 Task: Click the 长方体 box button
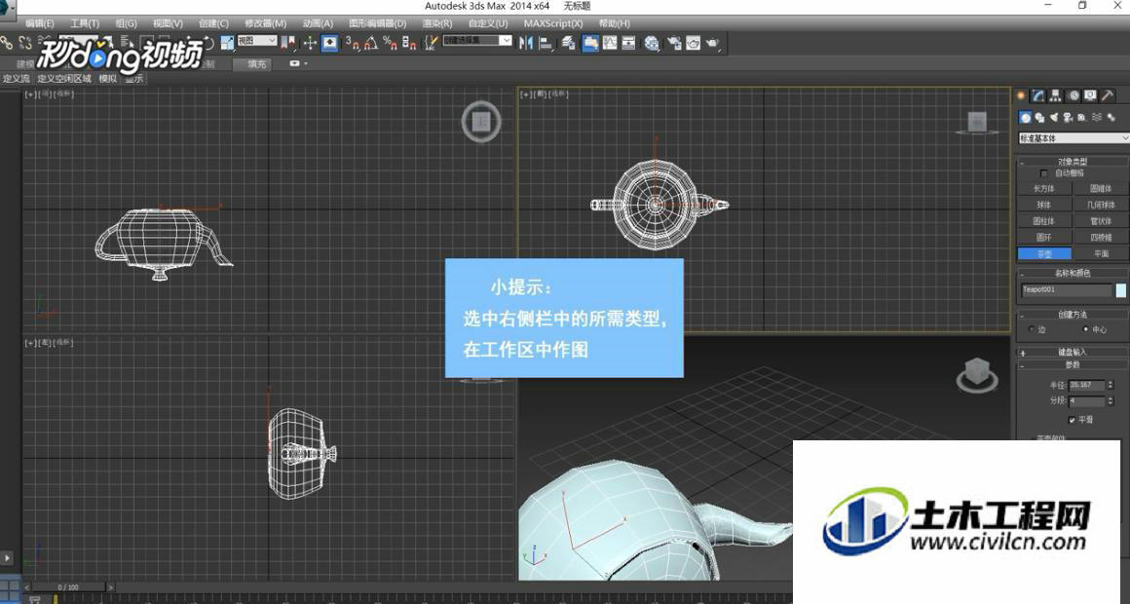coord(1043,189)
